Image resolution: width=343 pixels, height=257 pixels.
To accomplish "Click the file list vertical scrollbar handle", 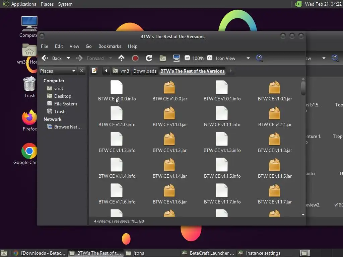I will [x=303, y=88].
